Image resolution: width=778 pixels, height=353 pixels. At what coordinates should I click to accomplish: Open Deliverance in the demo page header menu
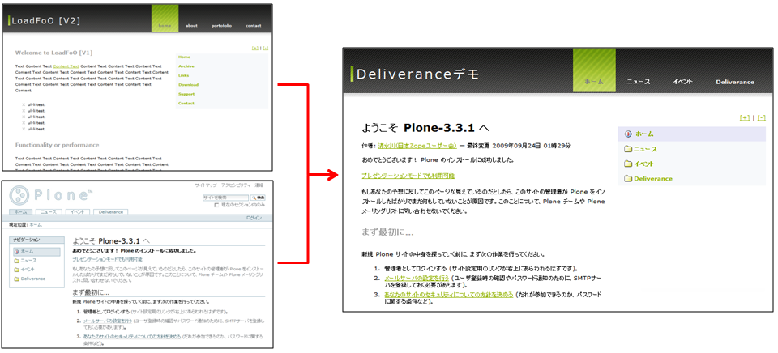(735, 82)
